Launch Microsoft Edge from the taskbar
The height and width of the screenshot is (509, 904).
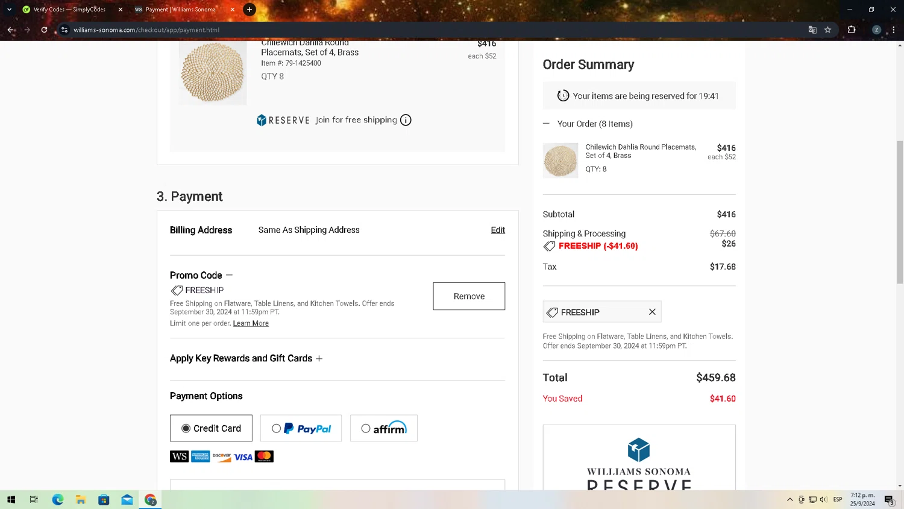(x=57, y=499)
